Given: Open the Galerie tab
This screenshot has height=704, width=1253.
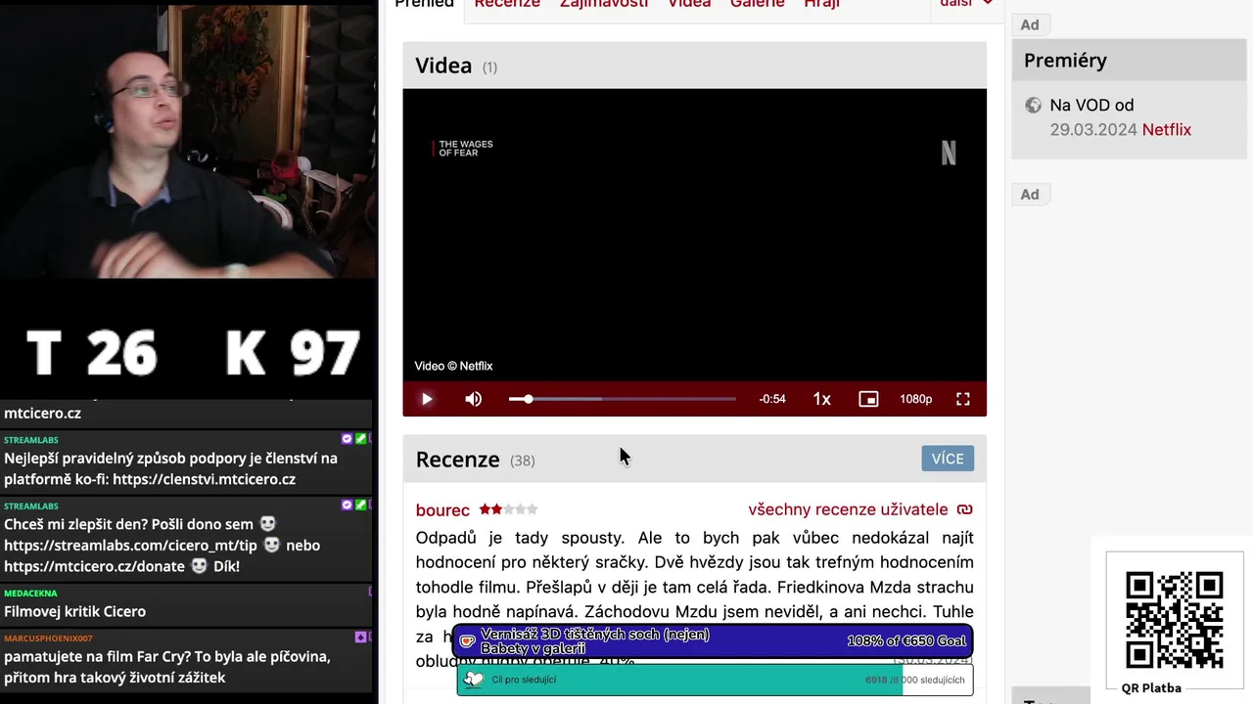Looking at the screenshot, I should pyautogui.click(x=758, y=5).
